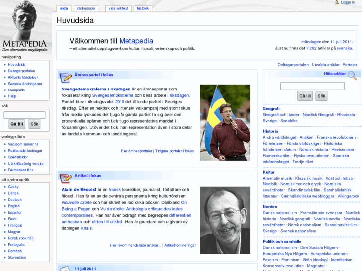Open the Specialsidor link
This screenshot has width=362, height=271.
click(x=18, y=157)
